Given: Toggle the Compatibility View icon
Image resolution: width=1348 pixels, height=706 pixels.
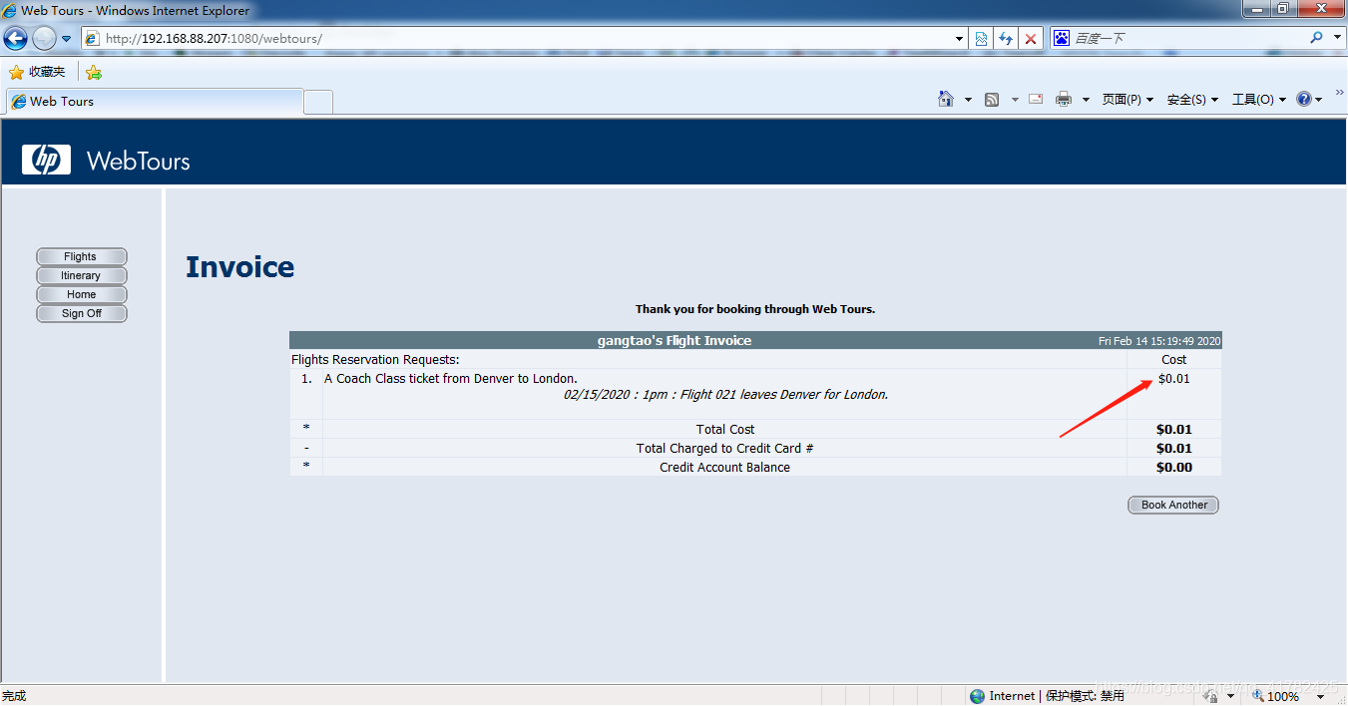Looking at the screenshot, I should click(x=981, y=39).
